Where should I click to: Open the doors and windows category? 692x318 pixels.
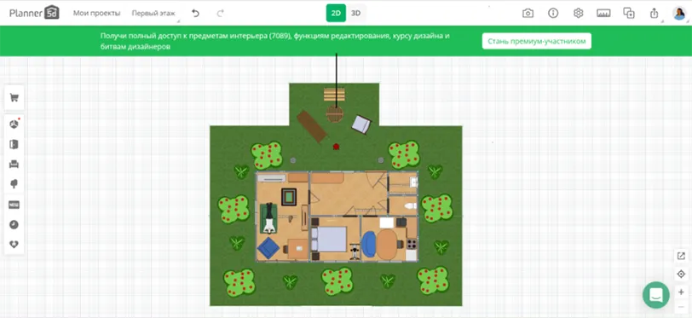(x=14, y=144)
